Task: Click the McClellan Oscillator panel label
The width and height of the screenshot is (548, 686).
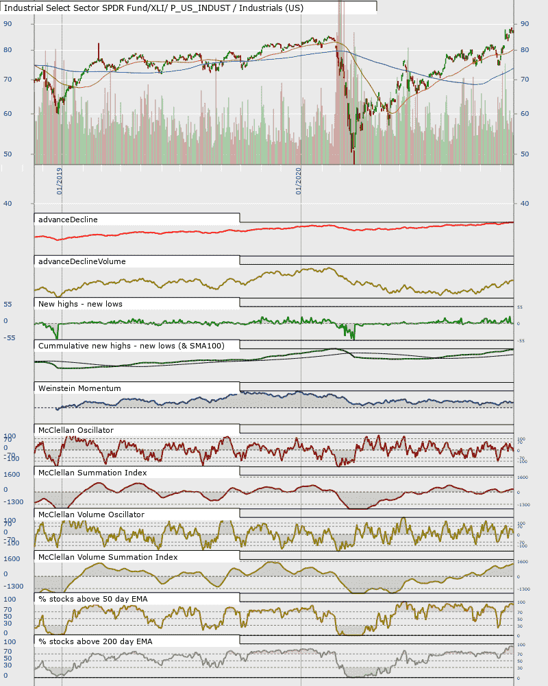Action: point(76,431)
